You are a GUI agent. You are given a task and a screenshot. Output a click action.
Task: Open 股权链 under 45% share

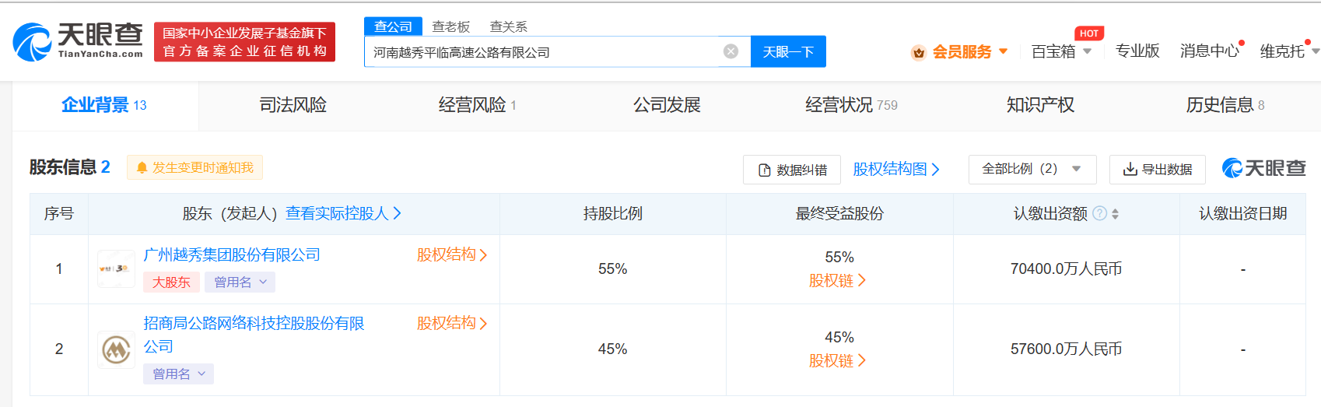[x=838, y=360]
